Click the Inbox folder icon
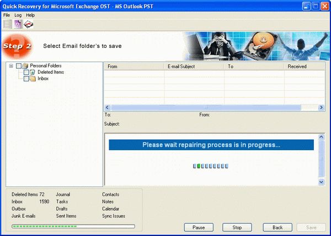 click(x=33, y=79)
